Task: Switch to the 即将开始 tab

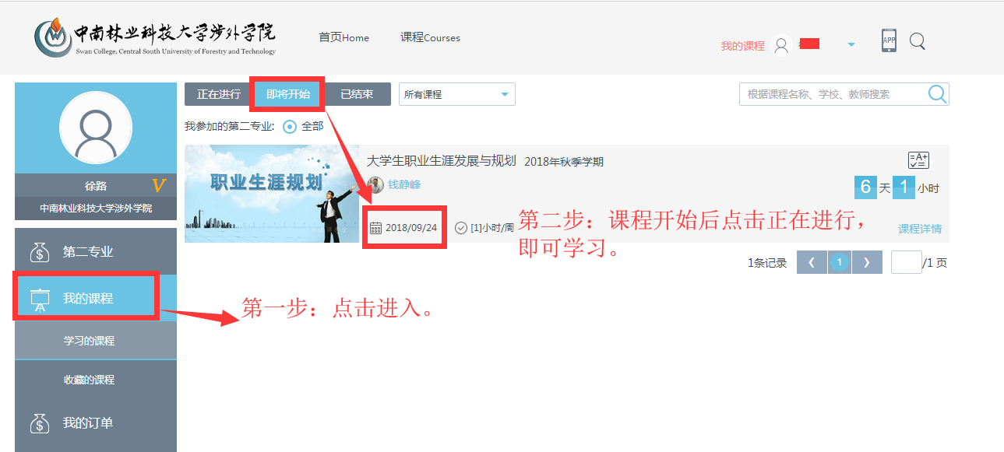Action: click(287, 93)
